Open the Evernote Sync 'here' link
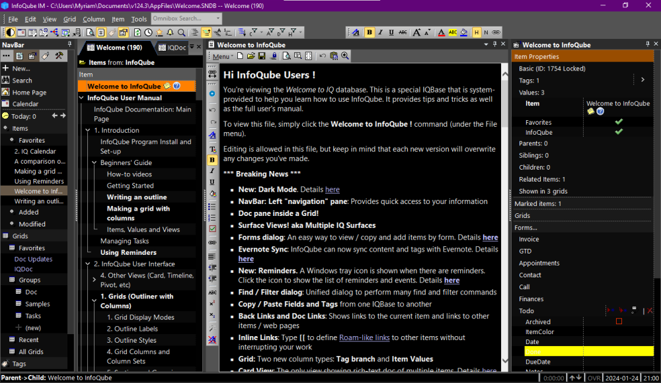Screen dimensions: 661x383 click(x=246, y=259)
